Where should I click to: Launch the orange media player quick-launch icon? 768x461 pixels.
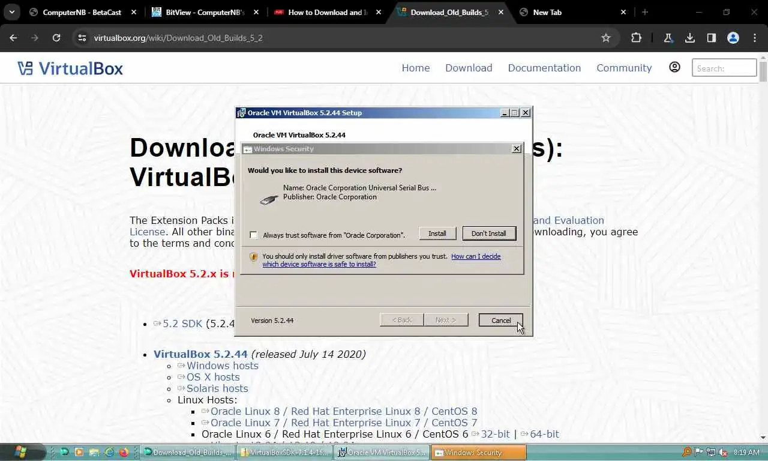click(x=79, y=452)
